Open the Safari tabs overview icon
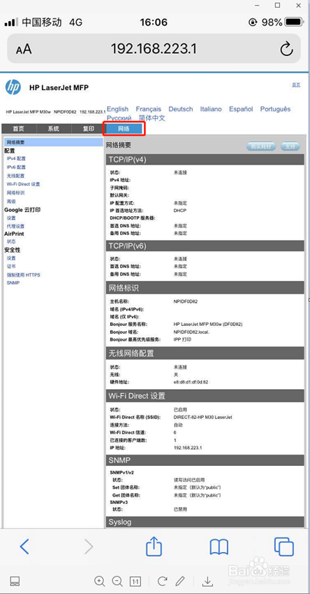 (x=284, y=547)
